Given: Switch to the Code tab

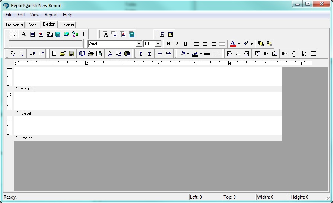Looking at the screenshot, I should click(32, 25).
